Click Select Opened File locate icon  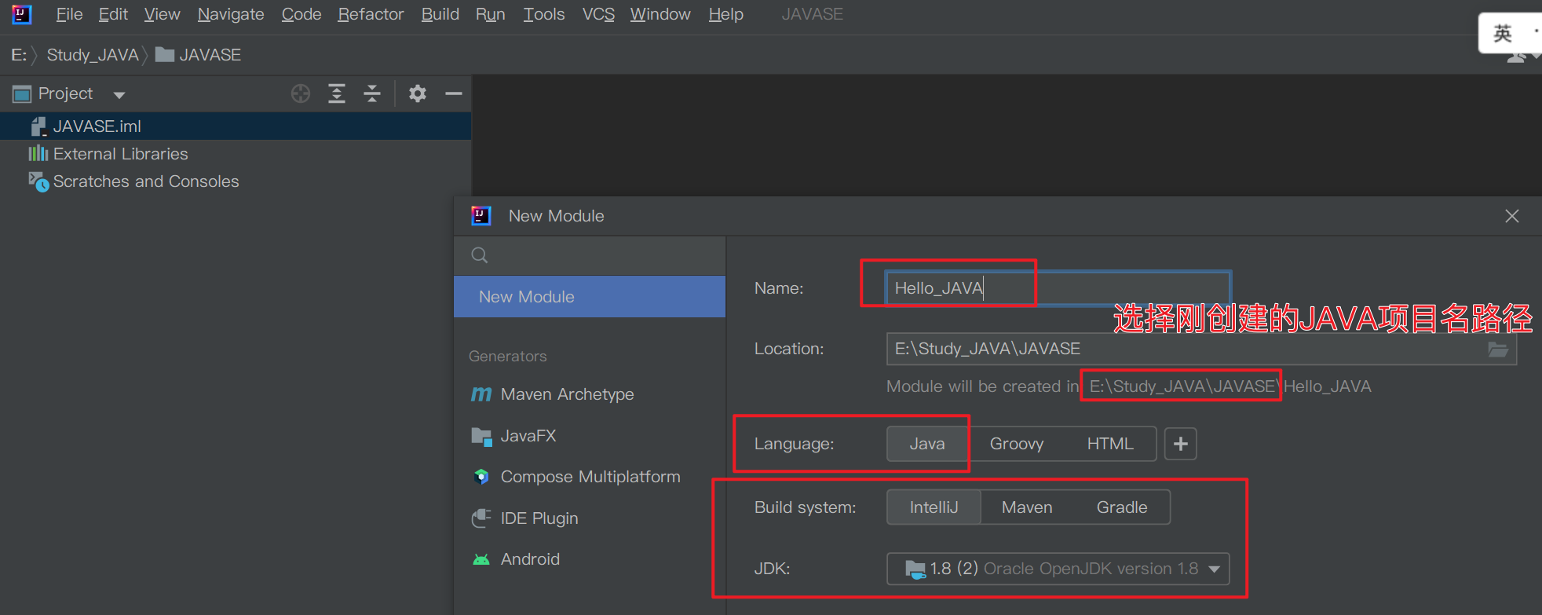click(301, 93)
